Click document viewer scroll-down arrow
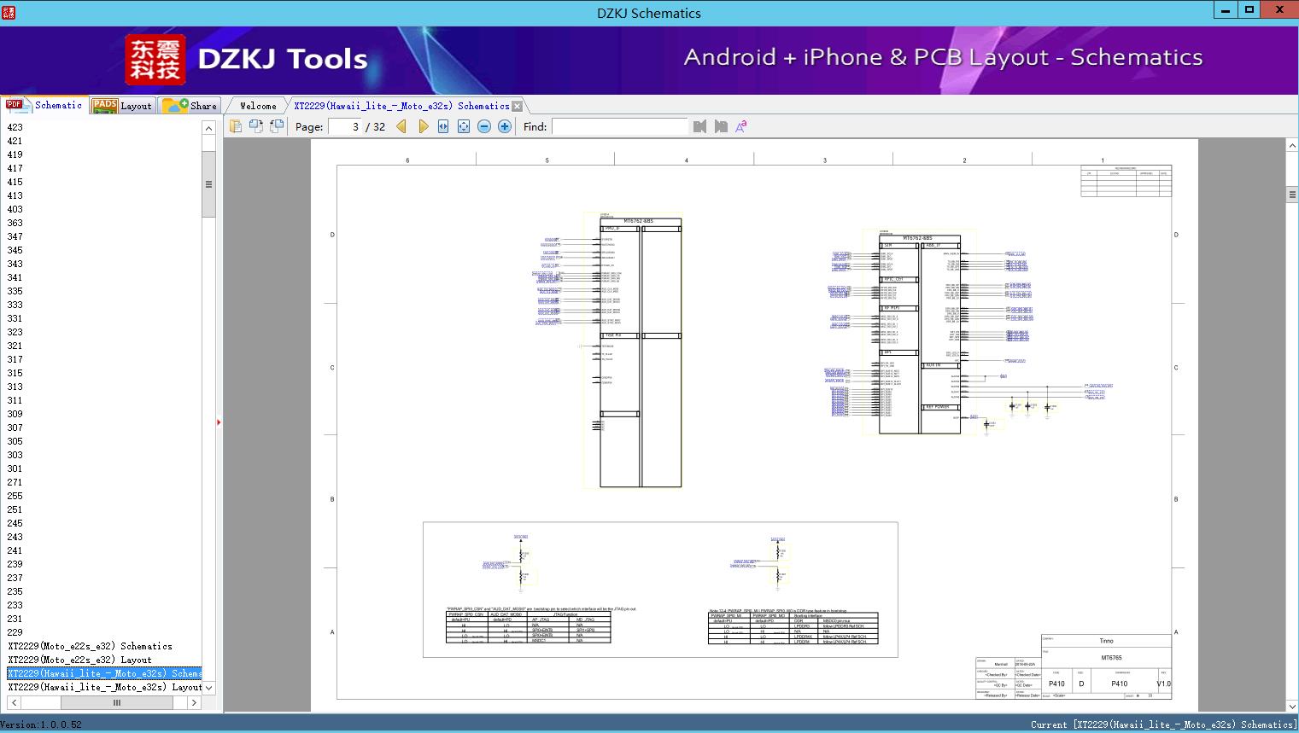Image resolution: width=1299 pixels, height=733 pixels. tap(1292, 707)
